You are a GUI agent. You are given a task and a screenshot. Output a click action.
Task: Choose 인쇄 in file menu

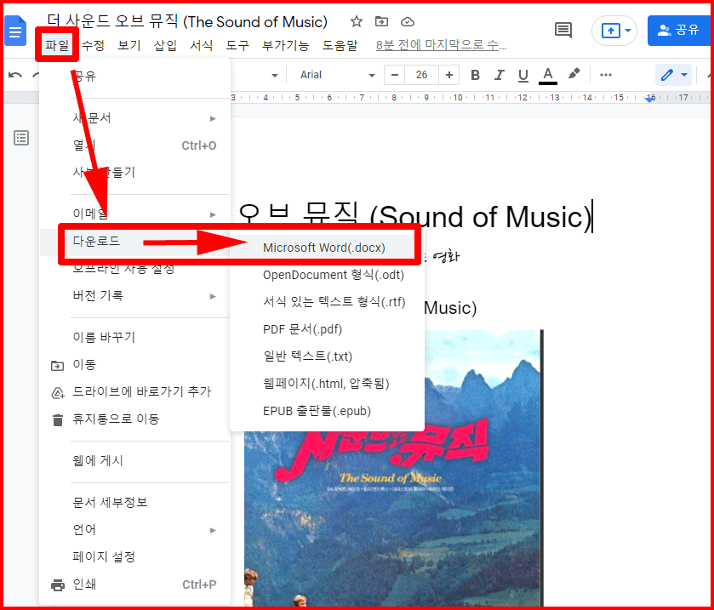point(135,584)
